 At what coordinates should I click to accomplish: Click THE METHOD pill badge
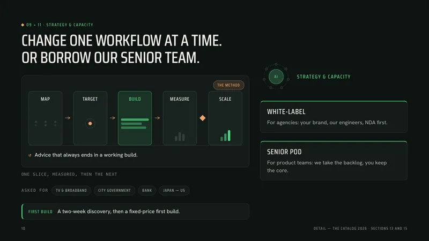coord(228,85)
